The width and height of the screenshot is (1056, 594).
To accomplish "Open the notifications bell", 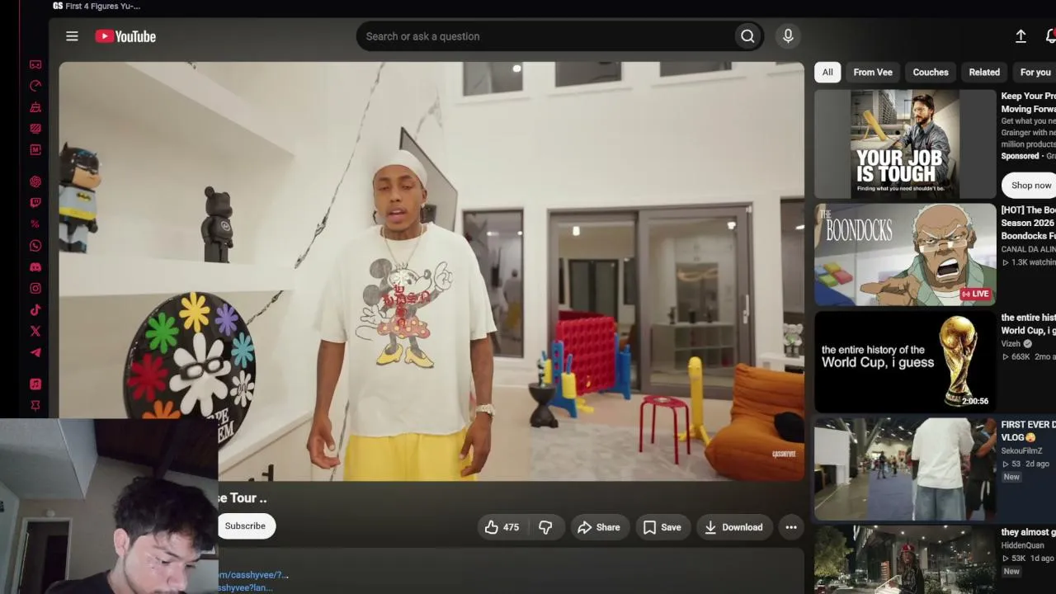I will coord(1050,36).
